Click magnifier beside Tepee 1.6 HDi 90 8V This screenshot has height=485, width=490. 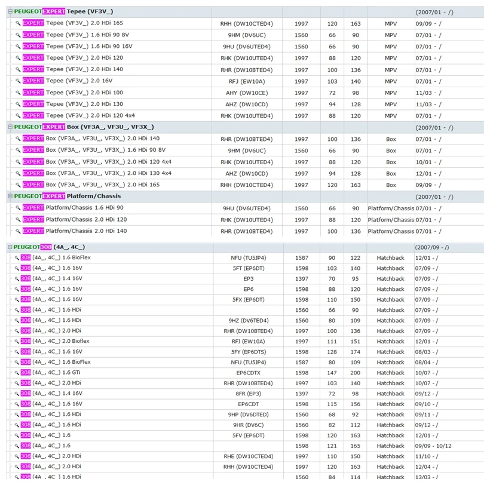(x=18, y=35)
